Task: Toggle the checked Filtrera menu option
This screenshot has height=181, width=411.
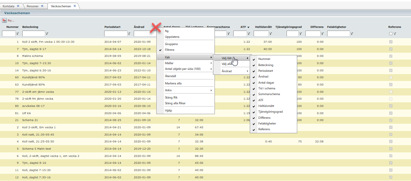Action: [185, 50]
